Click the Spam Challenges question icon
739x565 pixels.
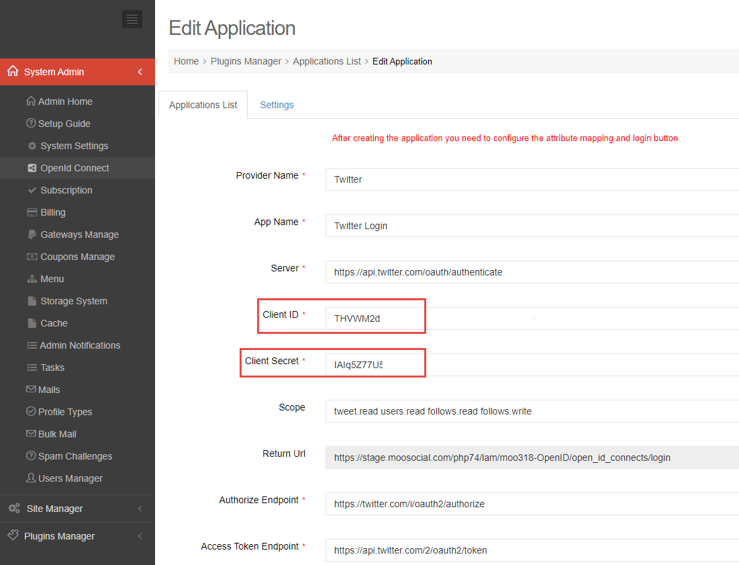tap(31, 455)
